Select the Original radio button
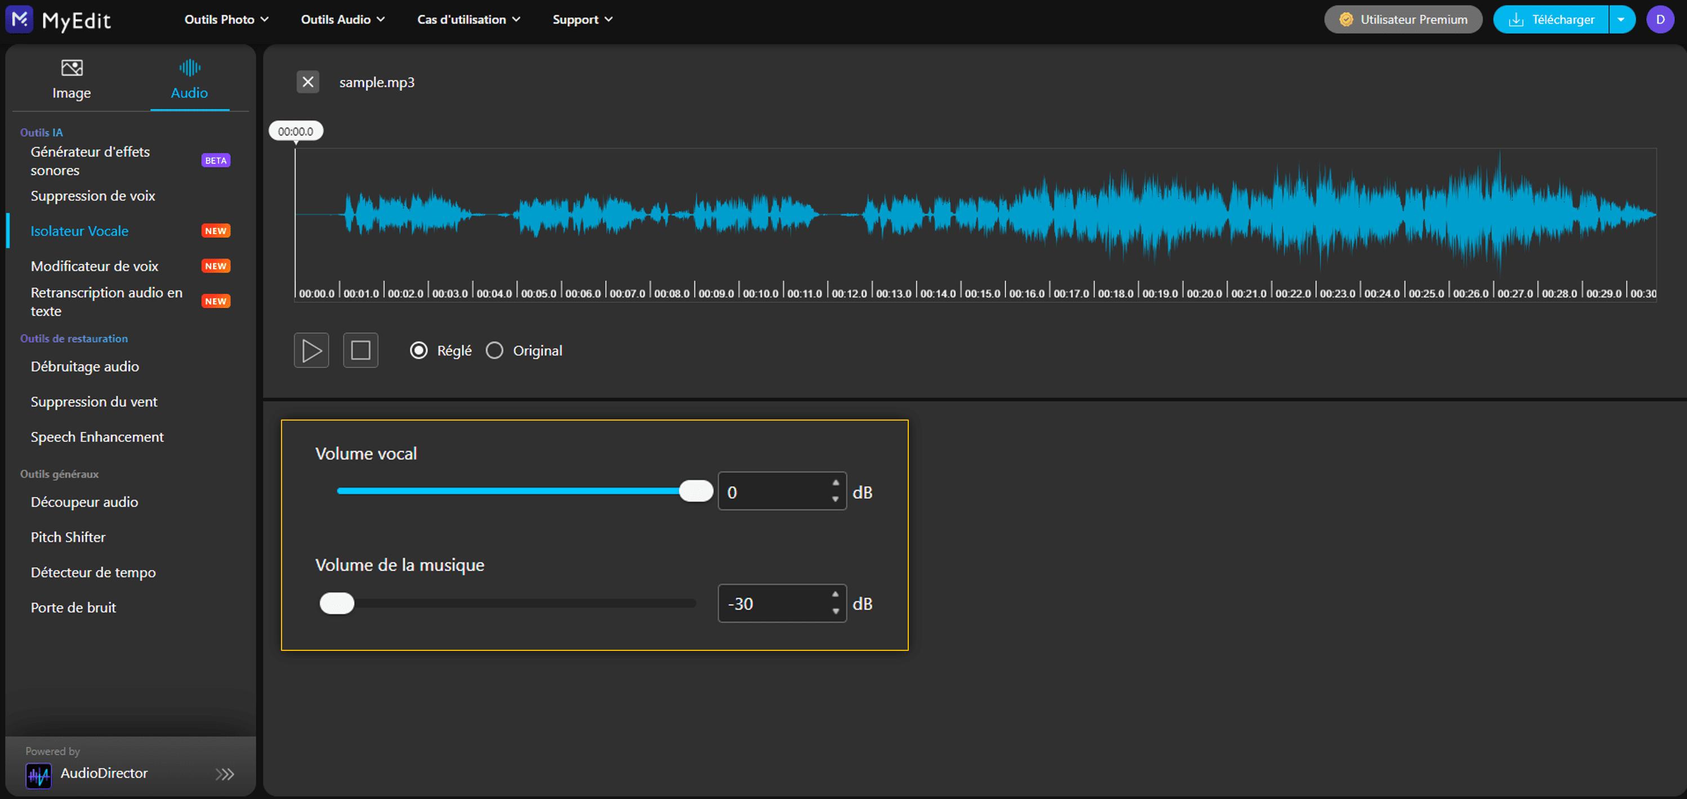1687x799 pixels. pyautogui.click(x=494, y=350)
